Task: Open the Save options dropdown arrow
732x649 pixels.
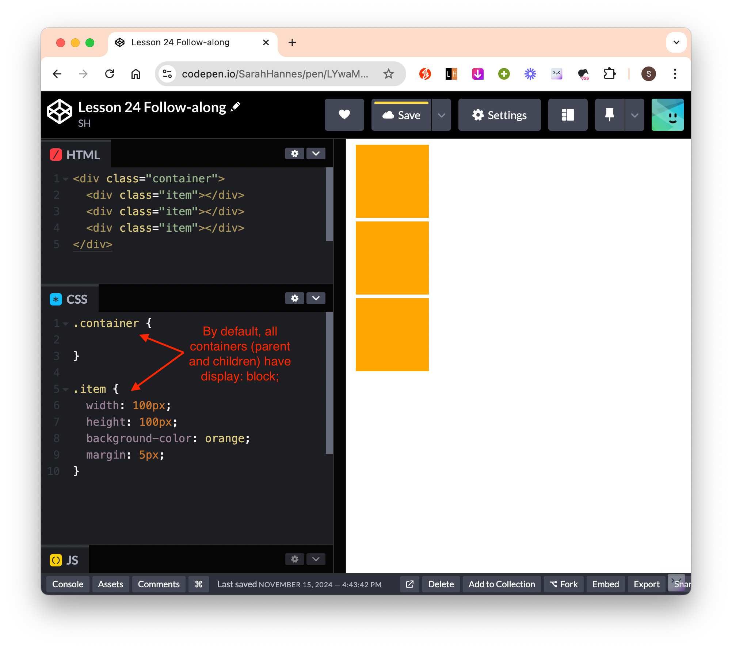Action: pyautogui.click(x=442, y=115)
